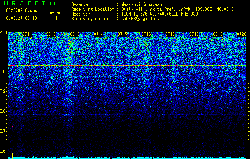Click the 0.8 kHz axis label
Viewport: 250px width, 159px height.
tap(3, 111)
